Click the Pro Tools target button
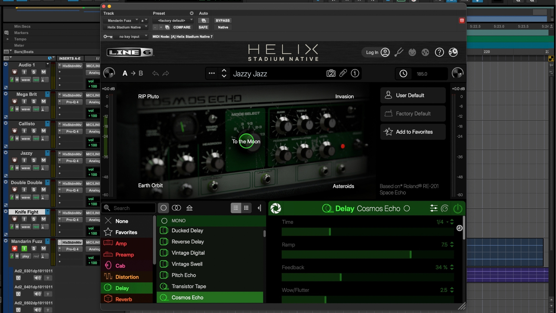Screen dimensions: 556x313 click(462, 20)
